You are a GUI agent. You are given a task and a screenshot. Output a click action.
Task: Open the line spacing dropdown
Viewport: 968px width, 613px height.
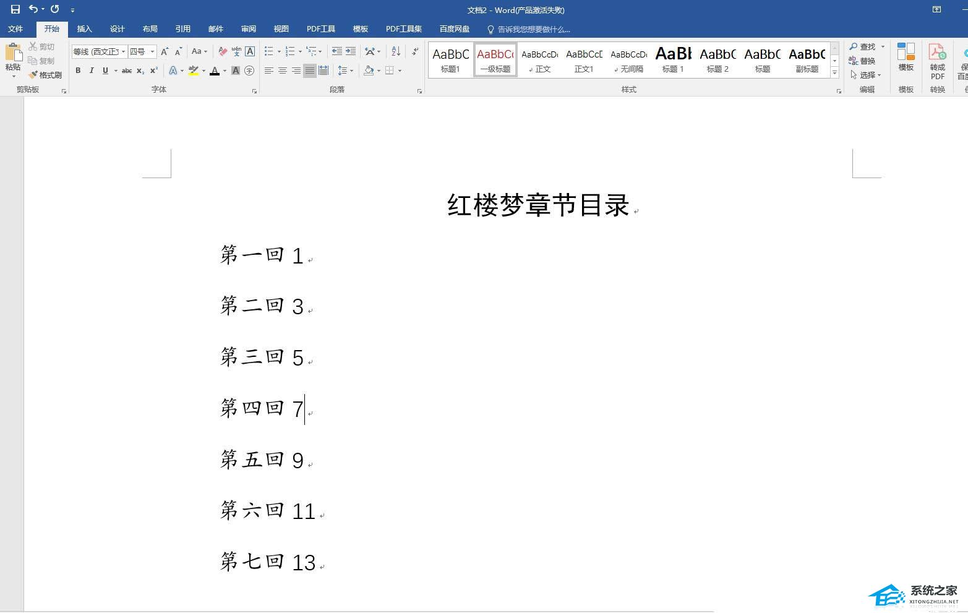[346, 71]
